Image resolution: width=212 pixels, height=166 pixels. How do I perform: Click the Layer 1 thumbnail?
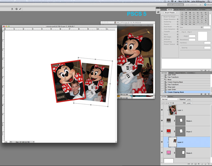[173, 110]
